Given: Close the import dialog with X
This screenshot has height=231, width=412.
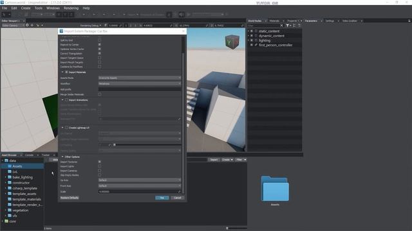Looking at the screenshot, I should tap(183, 31).
